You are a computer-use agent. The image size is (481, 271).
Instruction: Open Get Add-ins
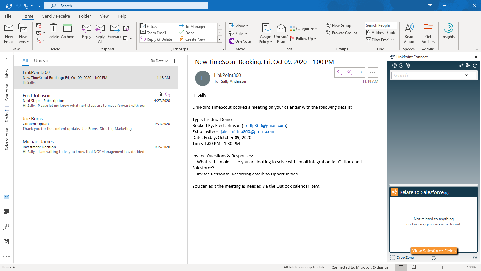click(x=428, y=33)
